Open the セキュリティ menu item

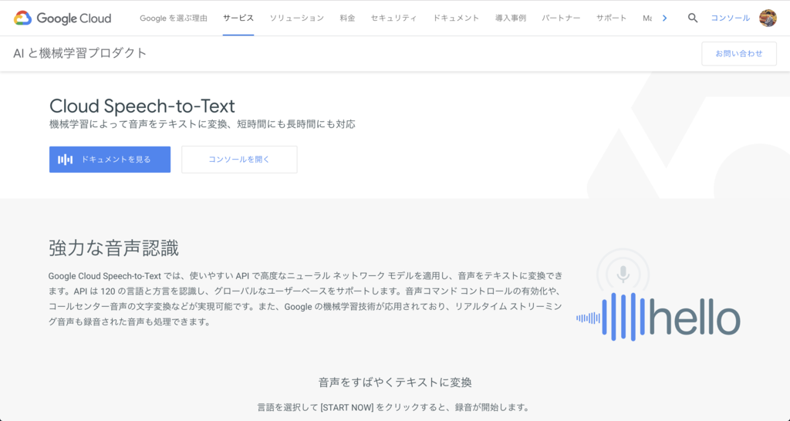click(x=394, y=19)
